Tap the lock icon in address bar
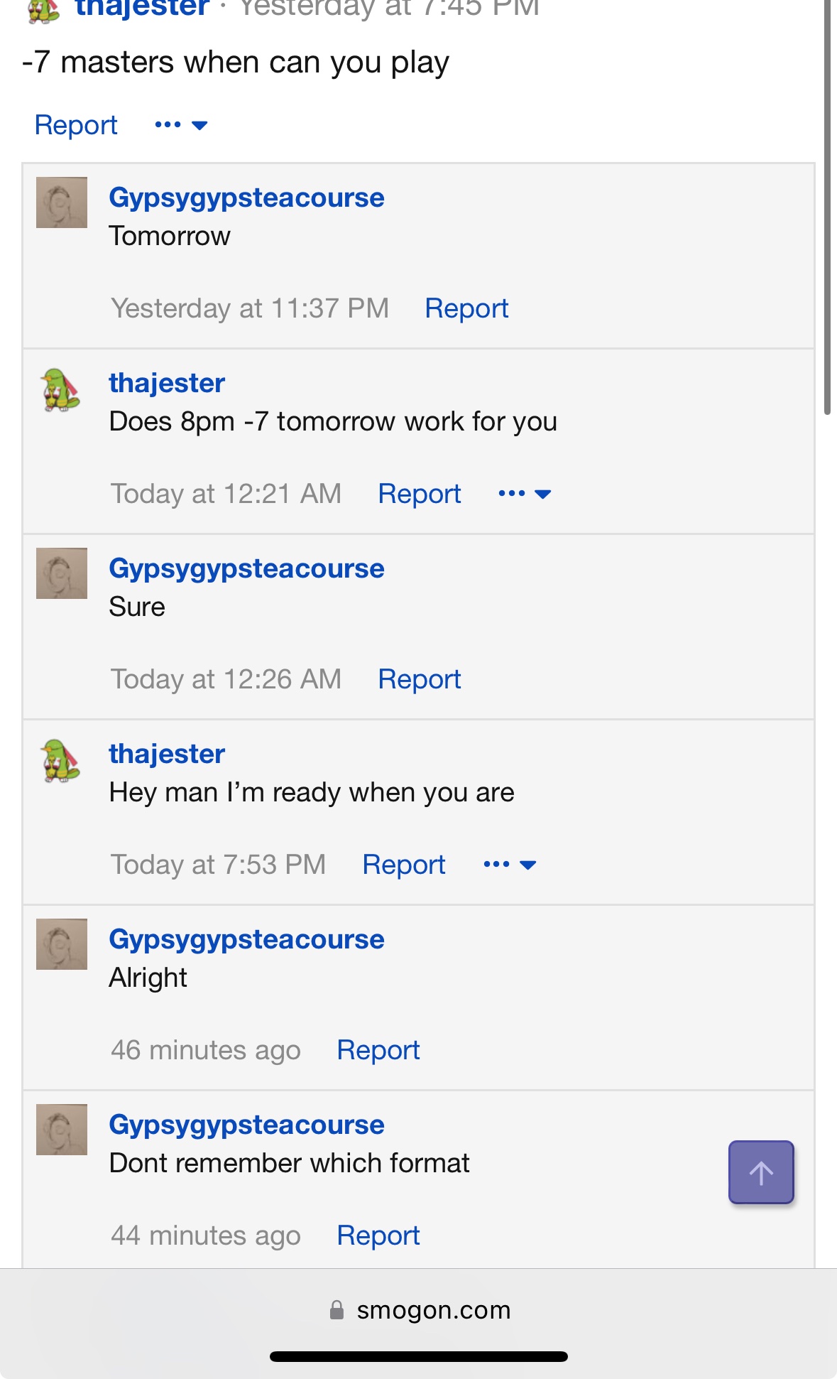Viewport: 837px width, 1379px height. tap(337, 1310)
